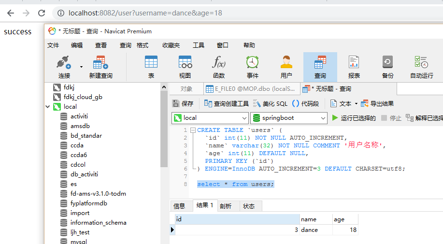The width and height of the screenshot is (443, 244).
Task: Click the name column header
Action: [316, 219]
